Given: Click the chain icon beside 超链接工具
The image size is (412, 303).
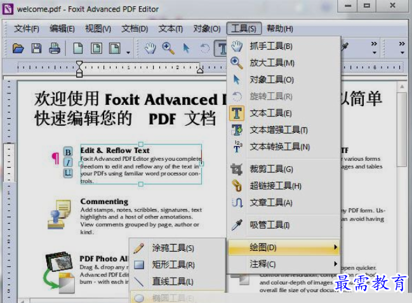Looking at the screenshot, I should 237,185.
